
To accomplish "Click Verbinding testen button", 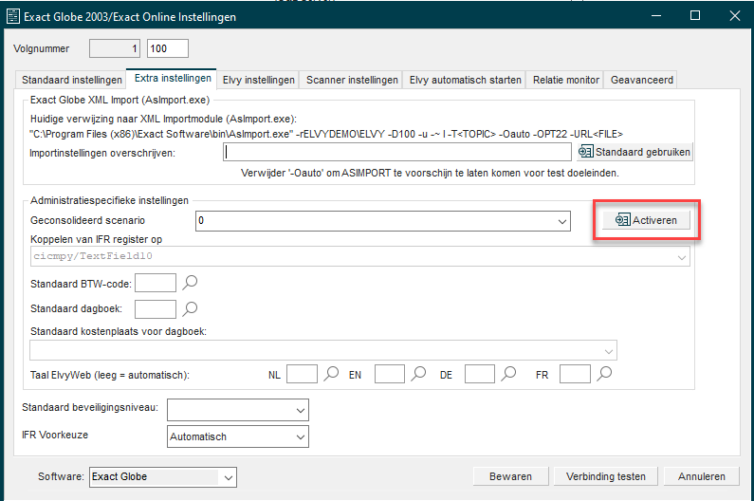I will (x=606, y=476).
